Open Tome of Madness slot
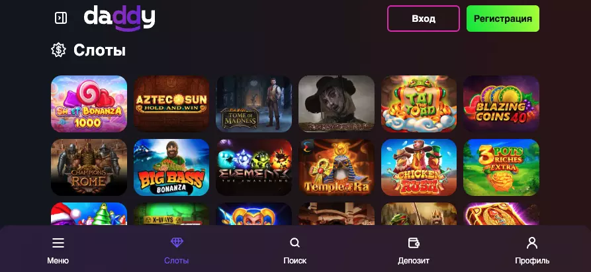 coord(254,104)
